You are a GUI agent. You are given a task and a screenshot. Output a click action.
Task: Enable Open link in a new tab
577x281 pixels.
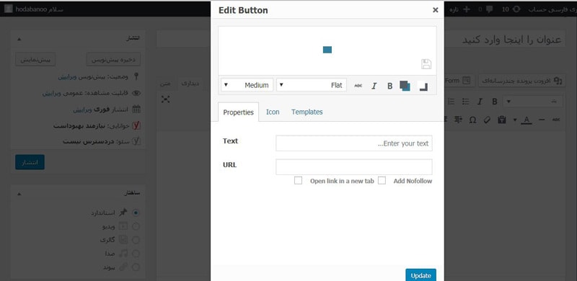[x=298, y=181]
